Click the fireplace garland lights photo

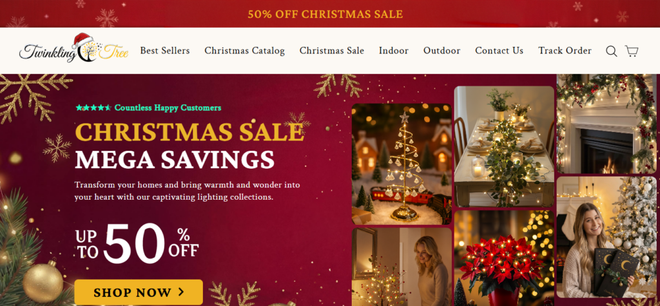[x=607, y=124]
